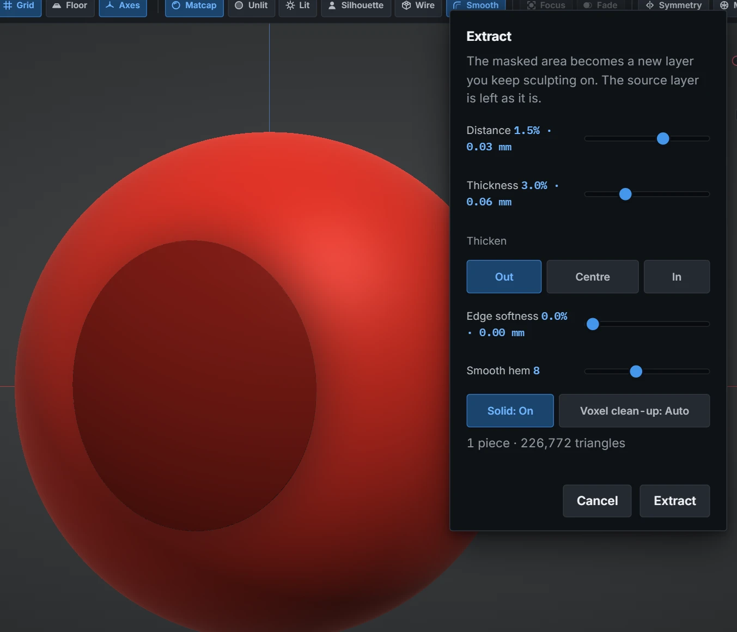Enable Silhouette view mode
Viewport: 737px width, 632px height.
coord(356,6)
